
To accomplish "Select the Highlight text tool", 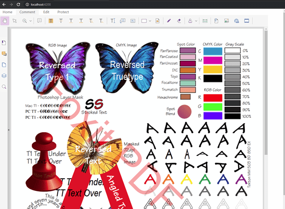I will (x=51, y=21).
